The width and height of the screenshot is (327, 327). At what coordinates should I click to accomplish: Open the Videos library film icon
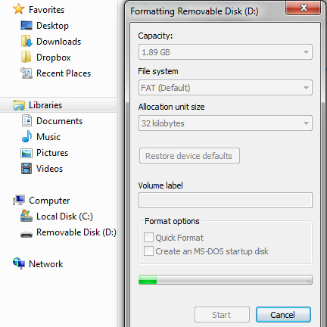point(26,169)
